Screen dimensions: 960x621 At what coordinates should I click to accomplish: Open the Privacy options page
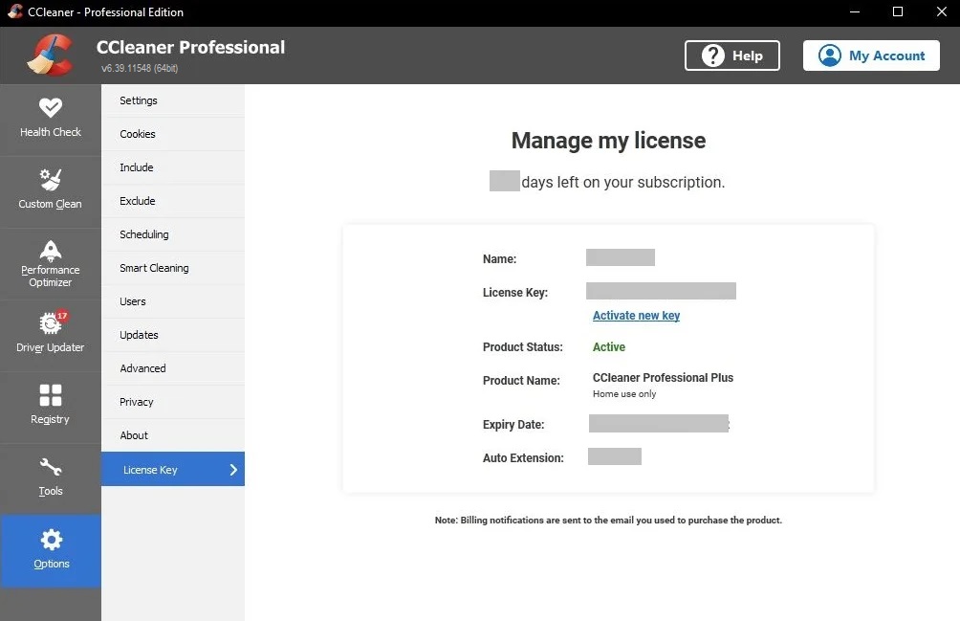coord(173,402)
